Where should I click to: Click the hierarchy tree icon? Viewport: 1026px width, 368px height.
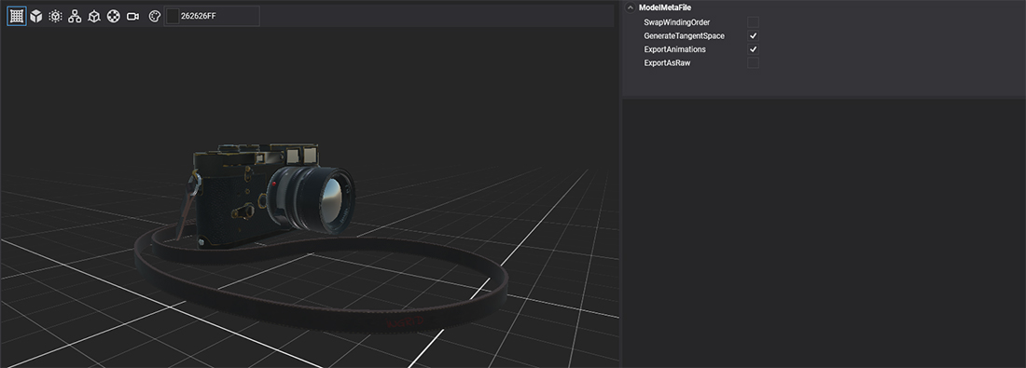click(75, 17)
